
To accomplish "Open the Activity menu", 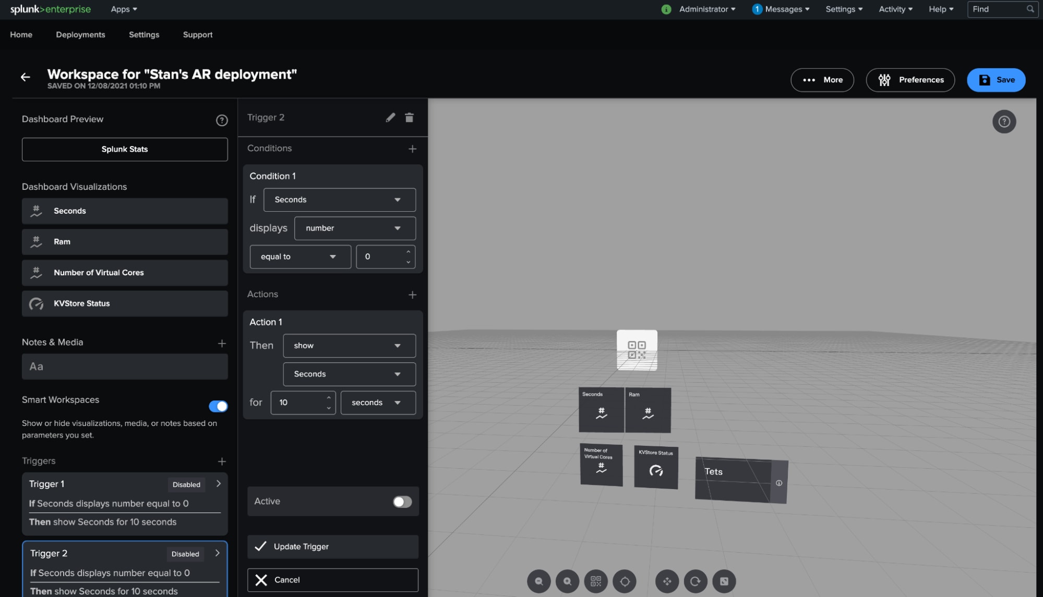I will click(x=895, y=9).
